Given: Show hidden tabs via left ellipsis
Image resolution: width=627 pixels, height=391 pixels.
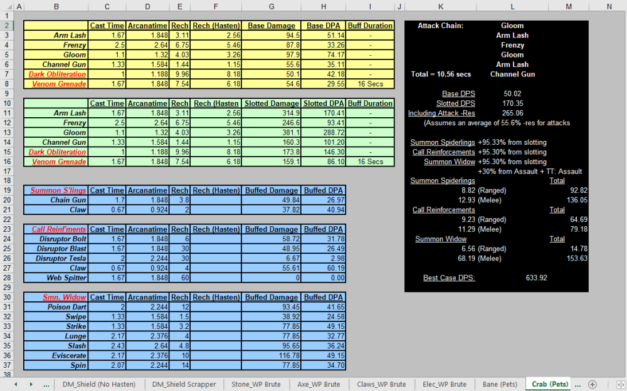Looking at the screenshot, I should [46, 384].
